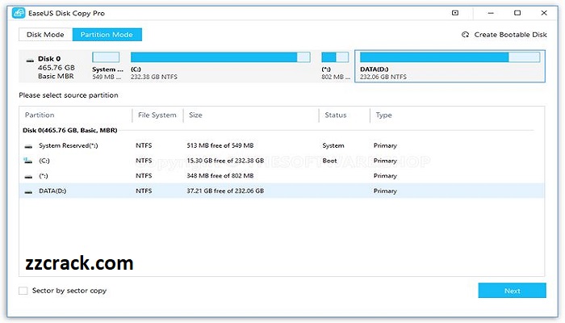Select the Partition Mode tab
This screenshot has width=565, height=323.
click(107, 35)
